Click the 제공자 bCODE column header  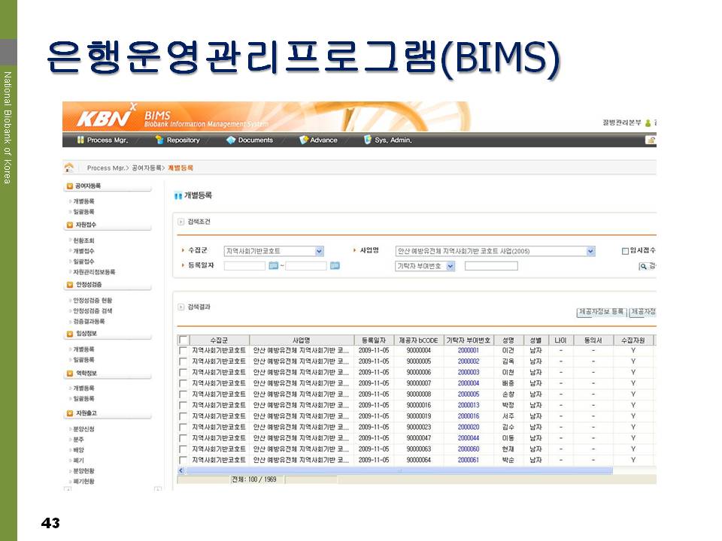[418, 340]
